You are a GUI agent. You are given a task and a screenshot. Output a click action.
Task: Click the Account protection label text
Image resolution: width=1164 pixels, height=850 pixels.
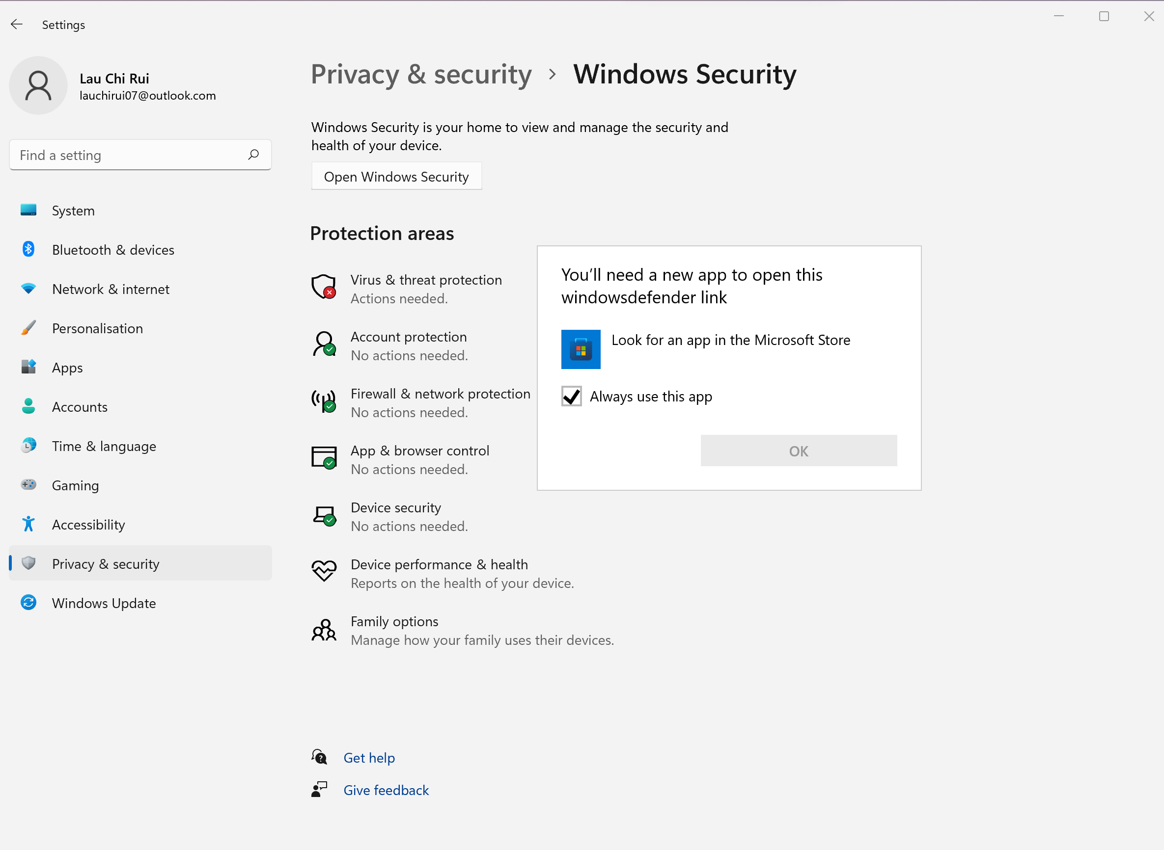click(x=409, y=337)
